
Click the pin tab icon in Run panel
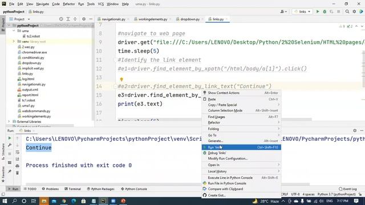10,171
